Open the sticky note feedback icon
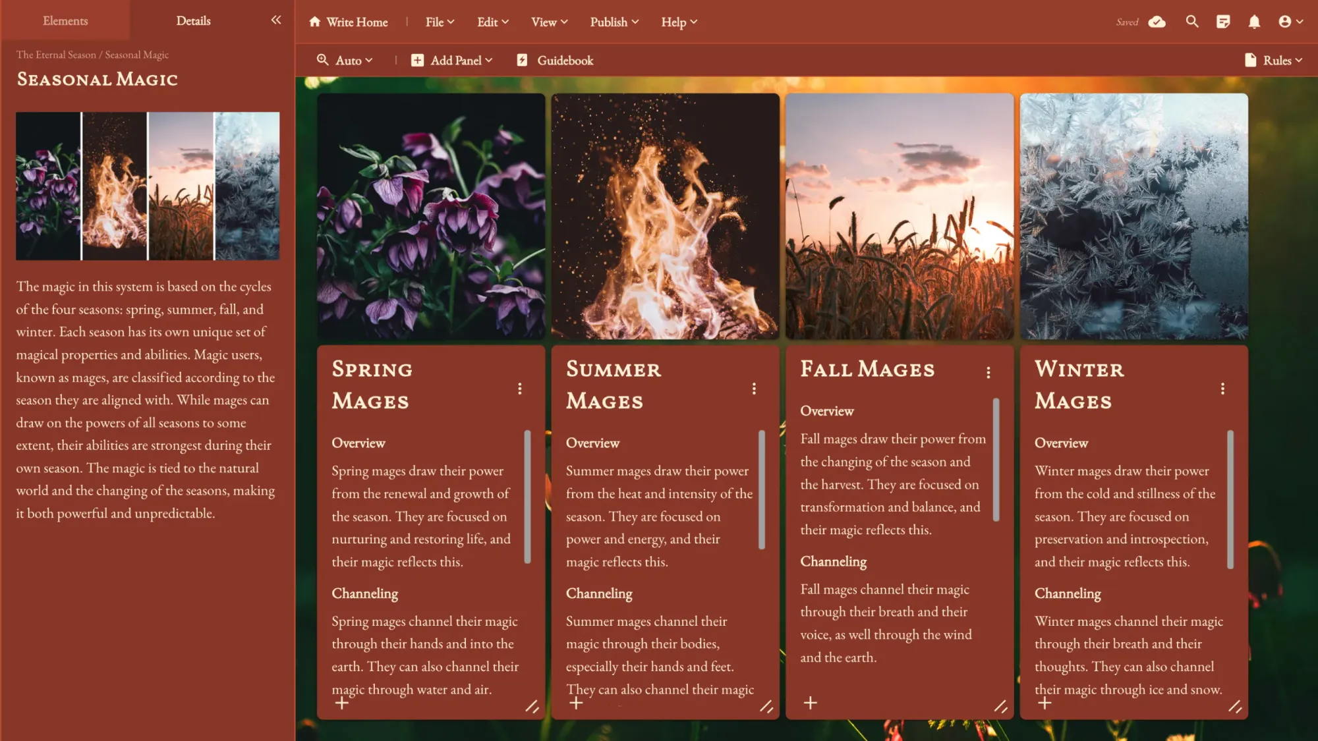Screen dimensions: 1318x741 pos(1223,21)
